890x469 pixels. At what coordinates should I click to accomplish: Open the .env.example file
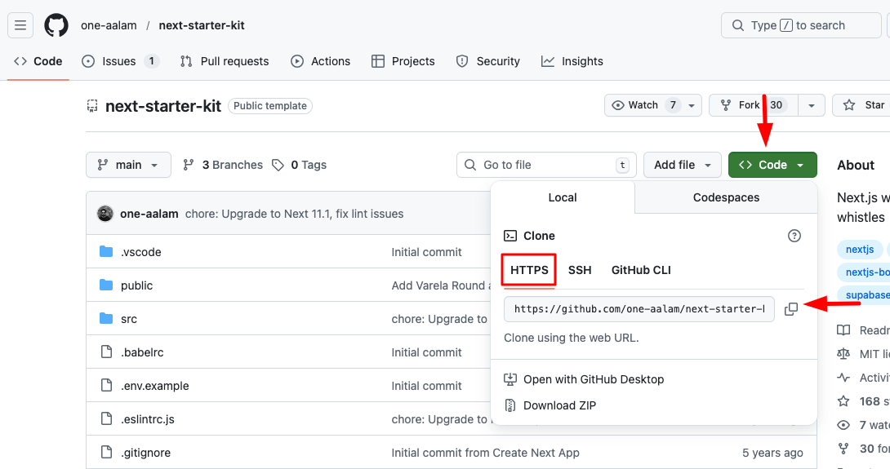155,386
